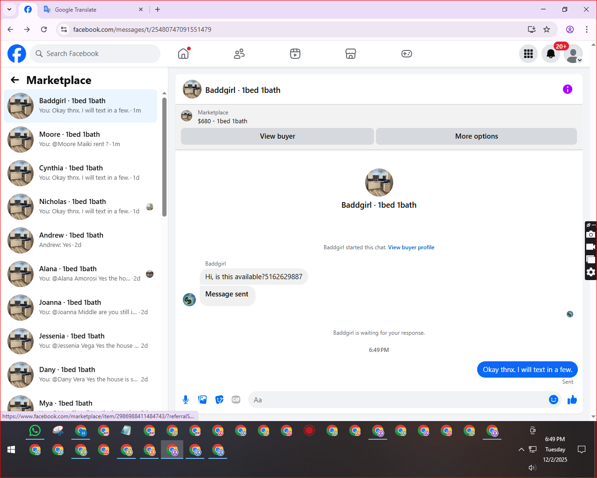
Task: Open the Video (Reels) icon
Action: click(x=295, y=54)
